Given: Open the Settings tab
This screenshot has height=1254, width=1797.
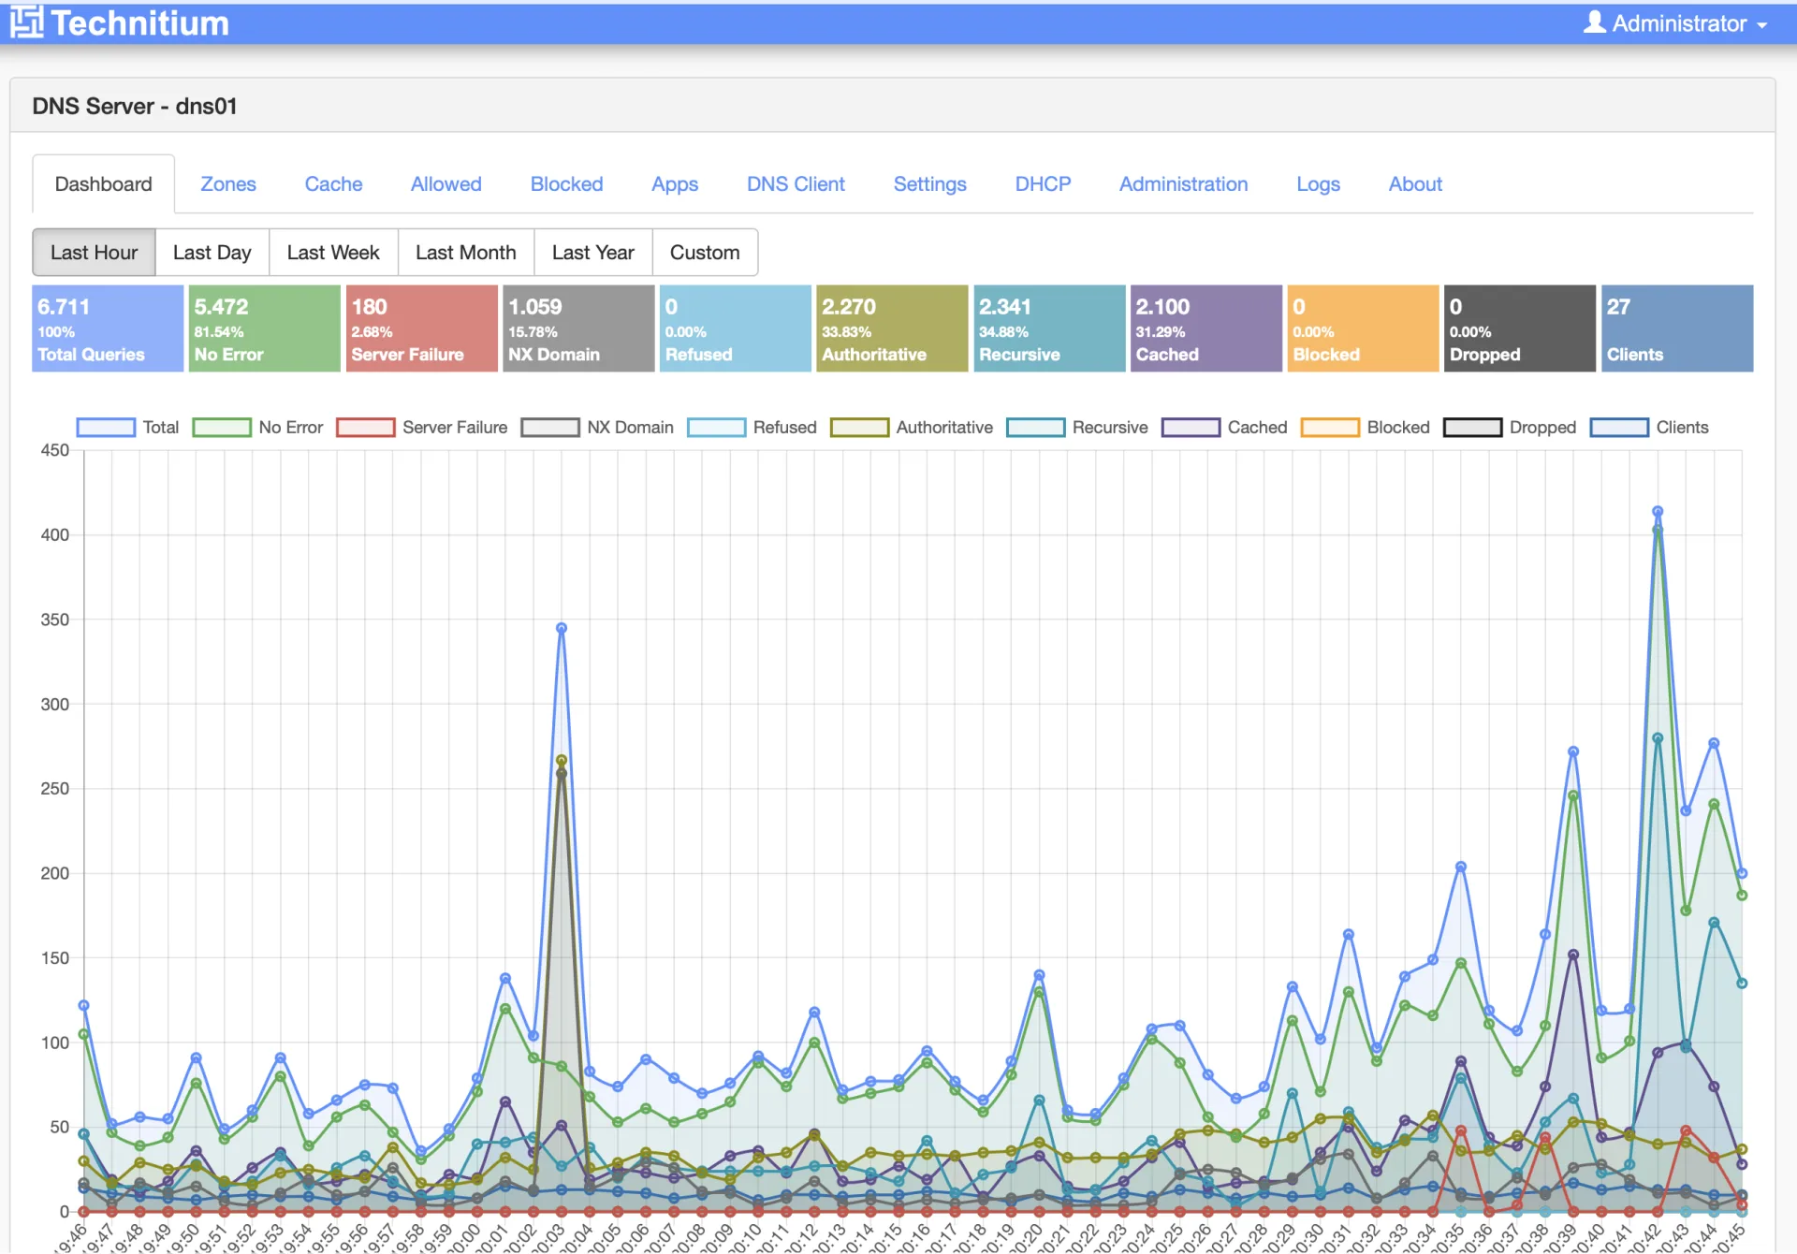Looking at the screenshot, I should pyautogui.click(x=929, y=184).
